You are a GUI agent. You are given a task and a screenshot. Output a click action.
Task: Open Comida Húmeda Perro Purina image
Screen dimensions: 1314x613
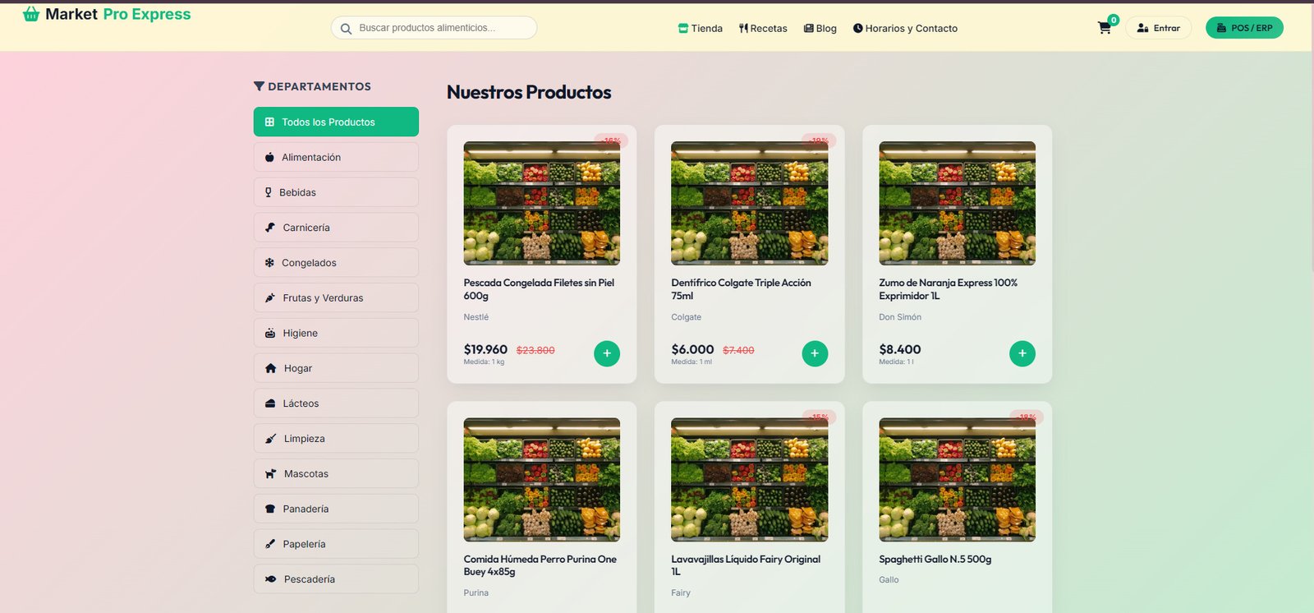tap(542, 480)
